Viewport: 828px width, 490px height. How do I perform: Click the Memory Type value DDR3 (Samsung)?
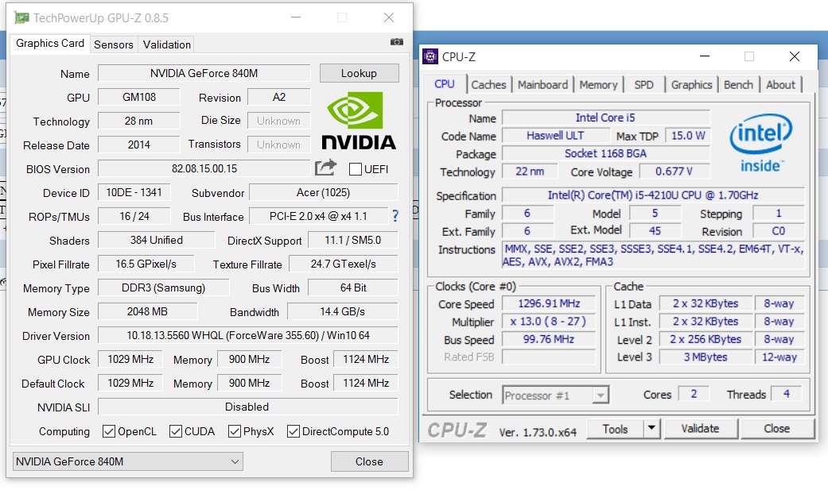164,288
